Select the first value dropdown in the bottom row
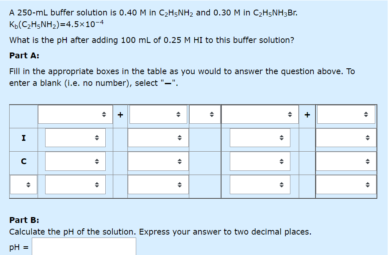 (x=75, y=185)
